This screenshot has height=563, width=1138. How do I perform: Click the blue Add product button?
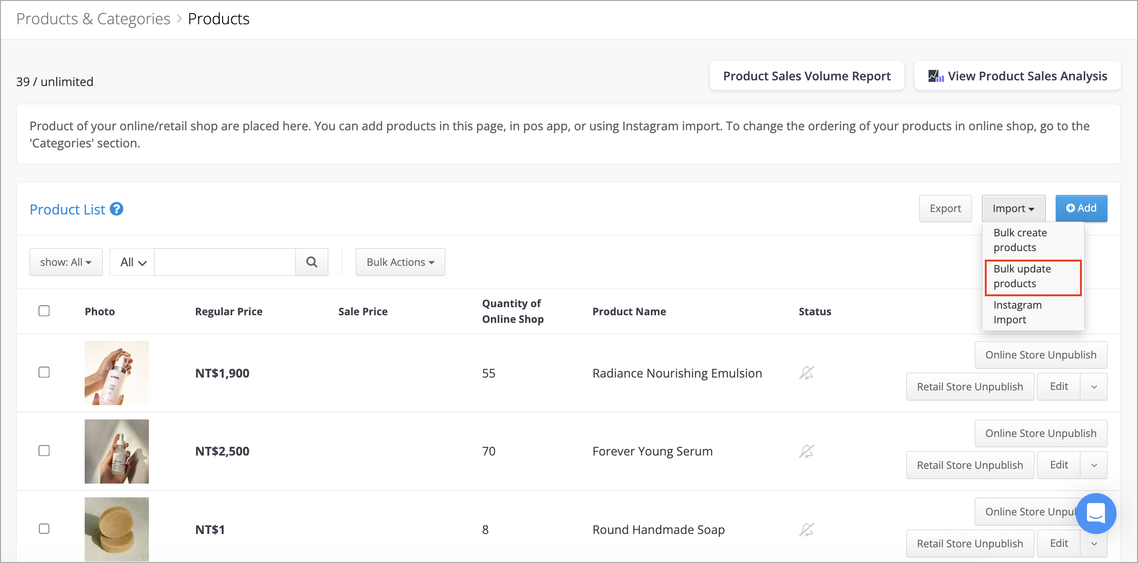(x=1081, y=208)
